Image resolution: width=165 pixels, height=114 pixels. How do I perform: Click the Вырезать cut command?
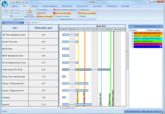[15, 10]
